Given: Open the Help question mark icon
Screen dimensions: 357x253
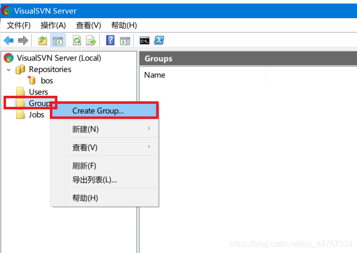Looking at the screenshot, I should click(x=110, y=40).
